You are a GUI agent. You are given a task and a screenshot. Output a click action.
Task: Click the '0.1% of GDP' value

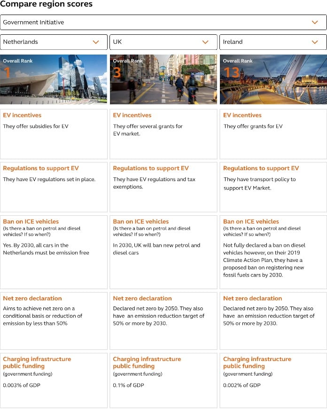click(129, 385)
